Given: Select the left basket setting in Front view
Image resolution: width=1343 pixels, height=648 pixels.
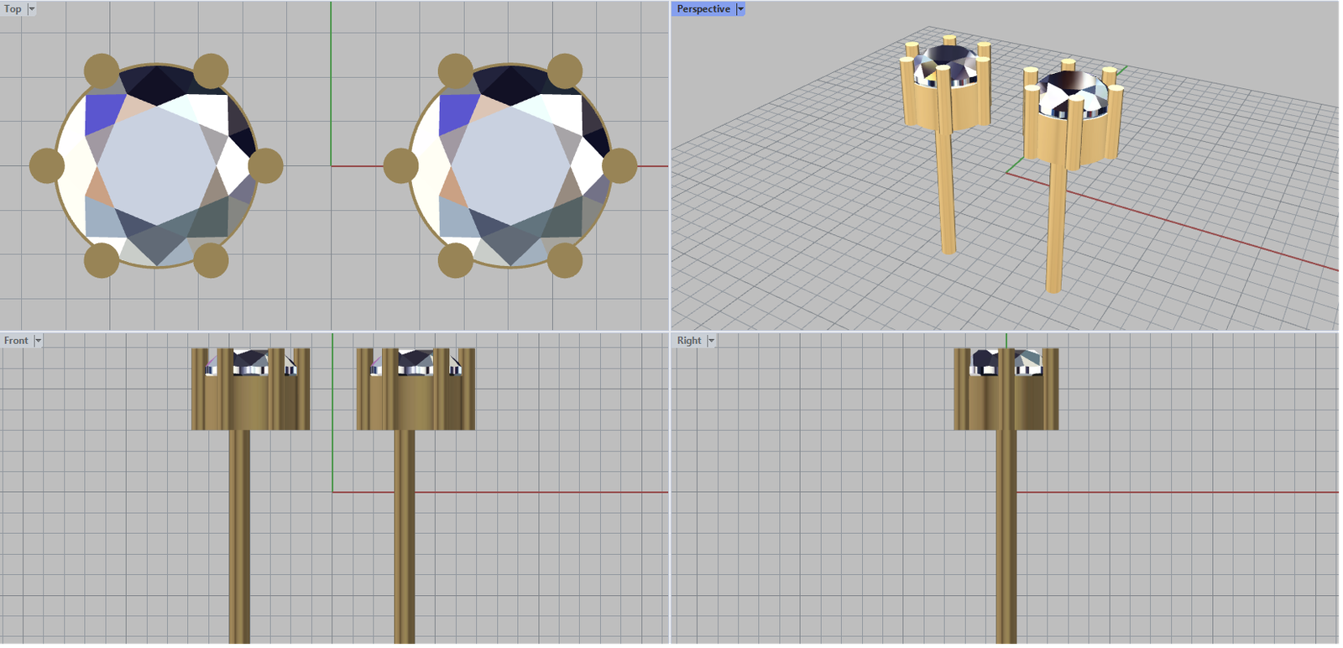Looking at the screenshot, I should [x=250, y=403].
